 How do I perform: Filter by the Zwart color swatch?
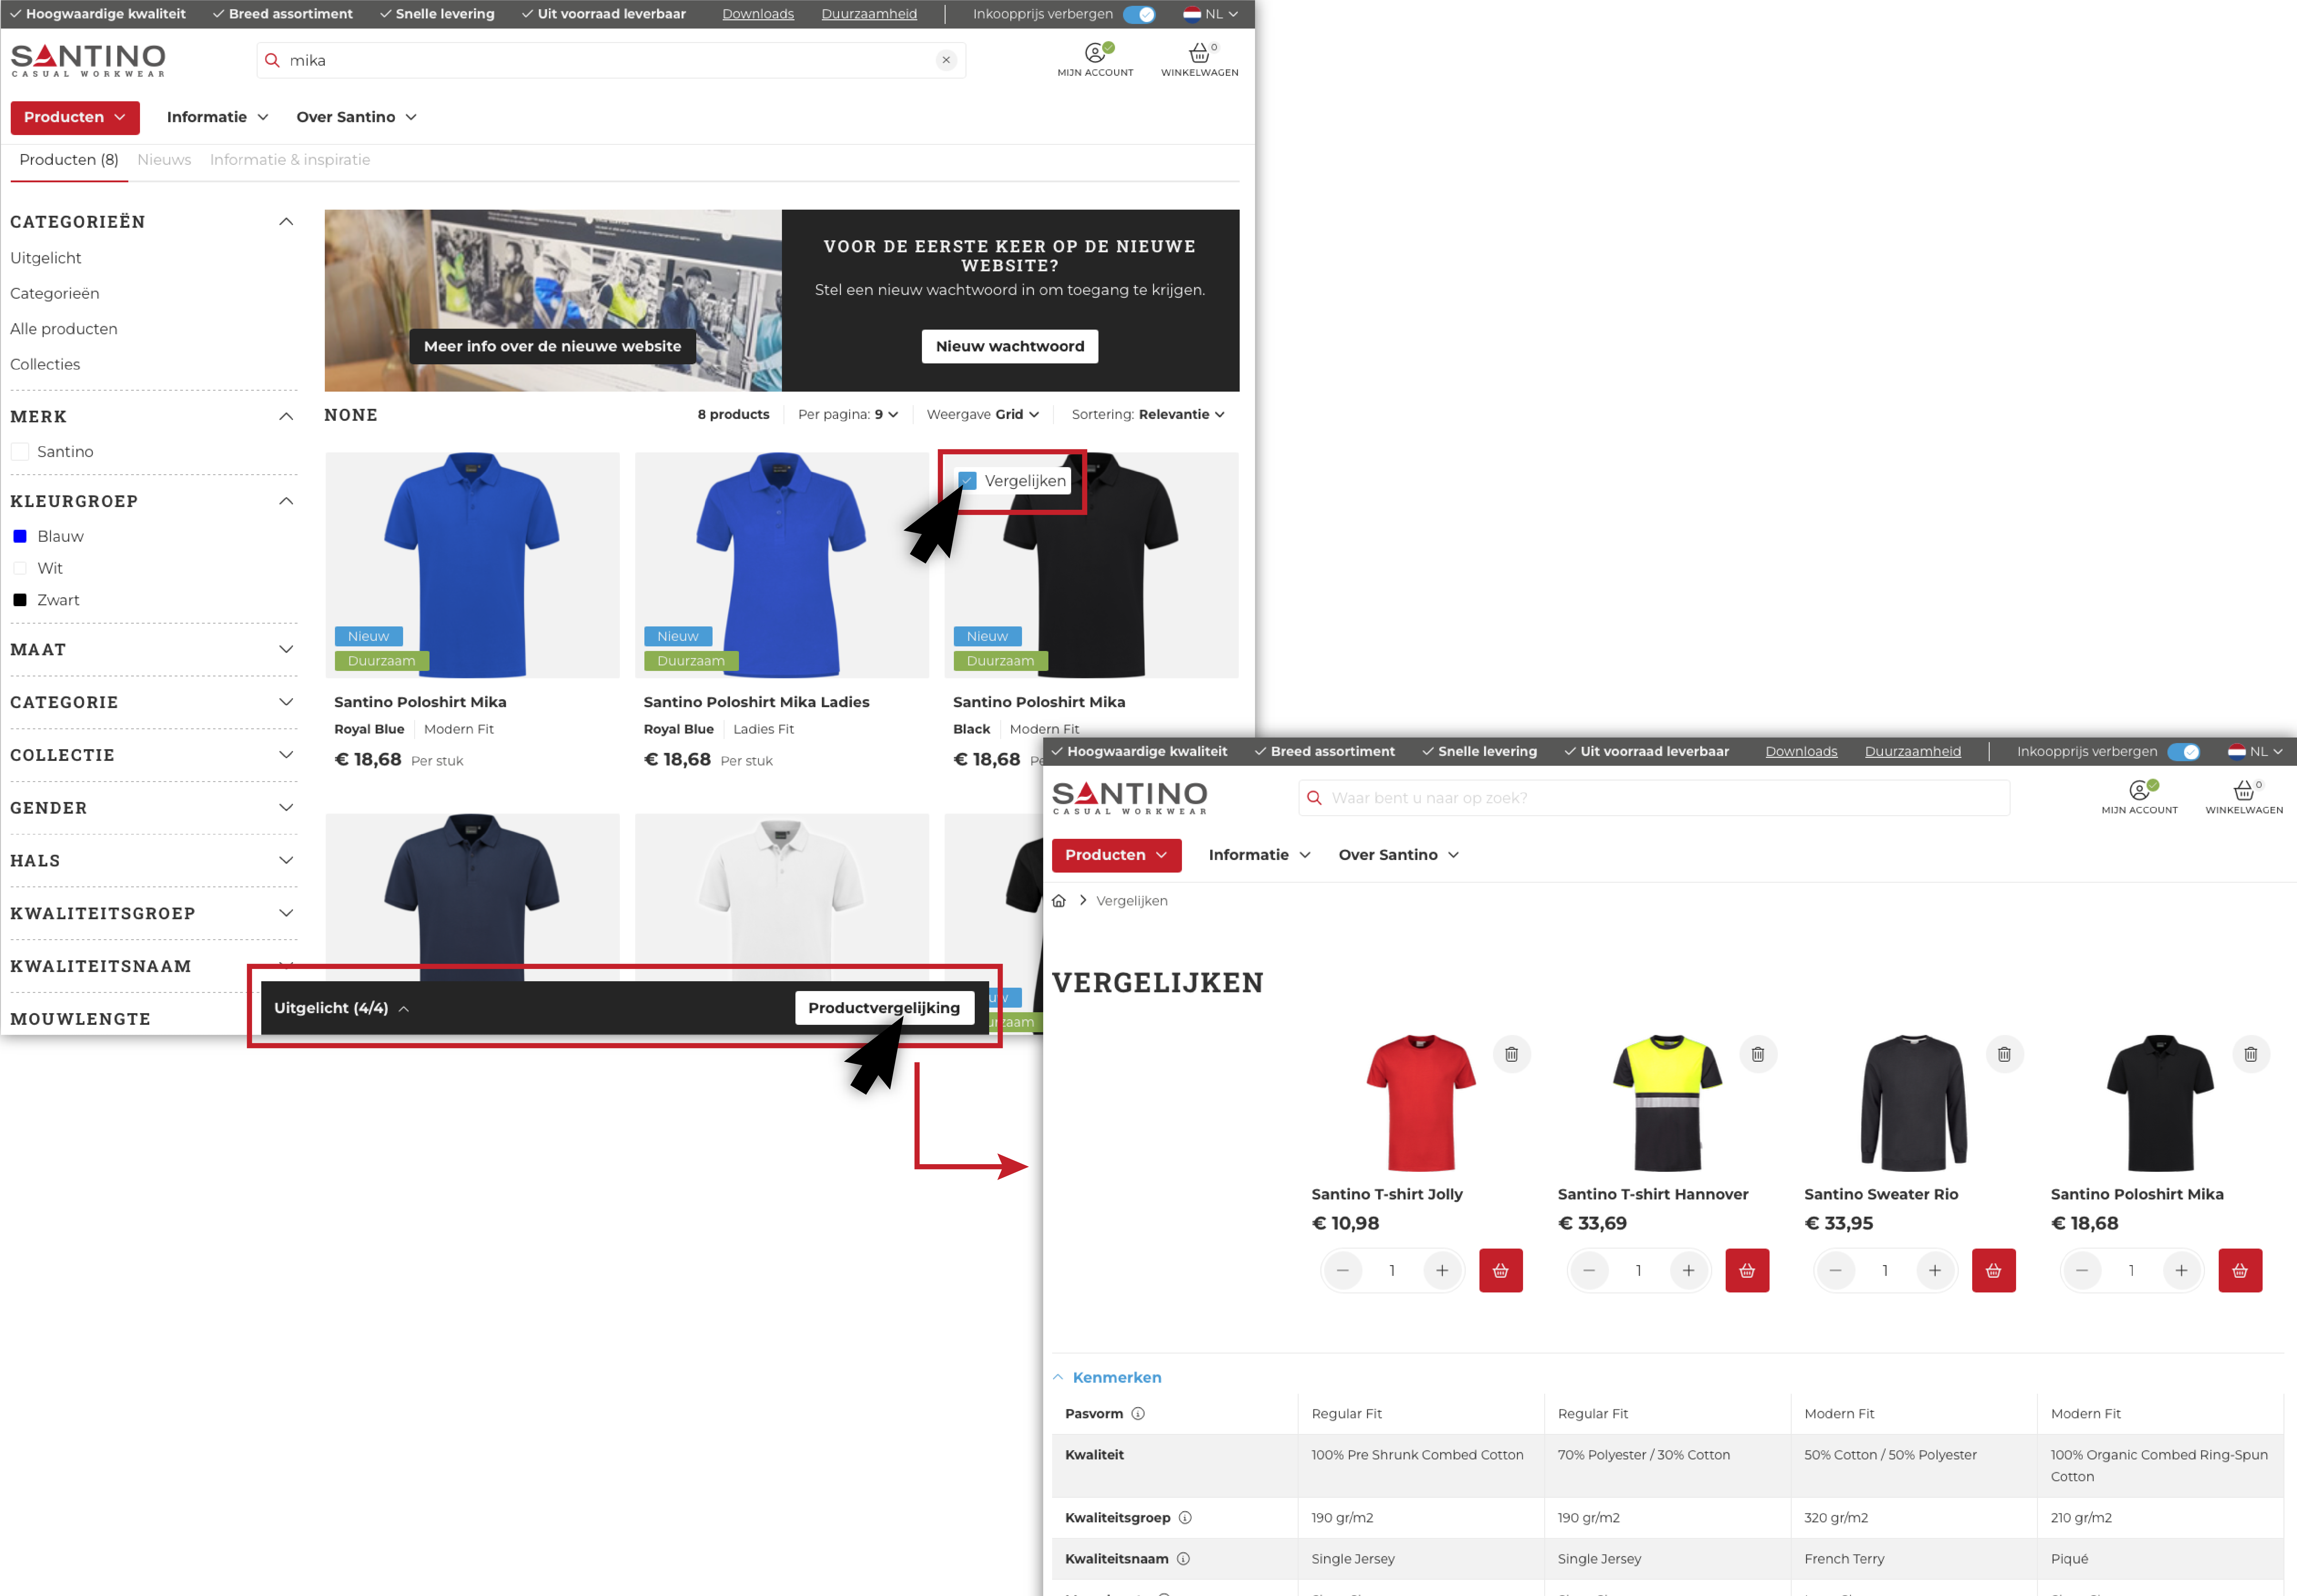20,600
